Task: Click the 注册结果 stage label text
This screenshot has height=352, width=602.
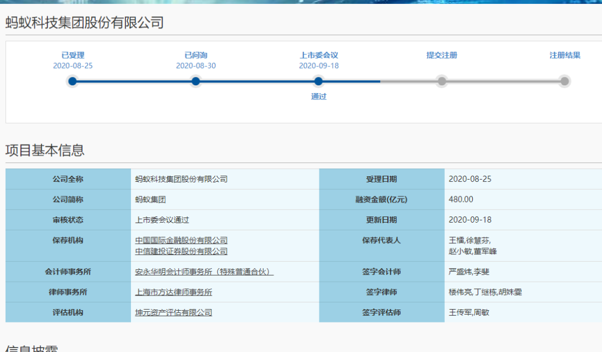Action: (x=565, y=55)
